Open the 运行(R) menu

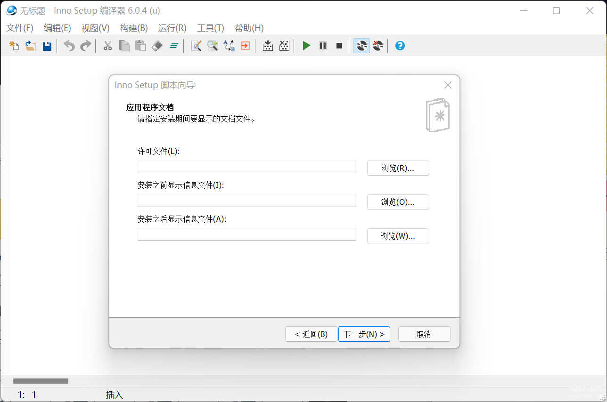coord(172,28)
